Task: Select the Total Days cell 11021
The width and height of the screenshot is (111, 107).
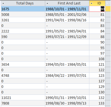Action: (x=23, y=98)
